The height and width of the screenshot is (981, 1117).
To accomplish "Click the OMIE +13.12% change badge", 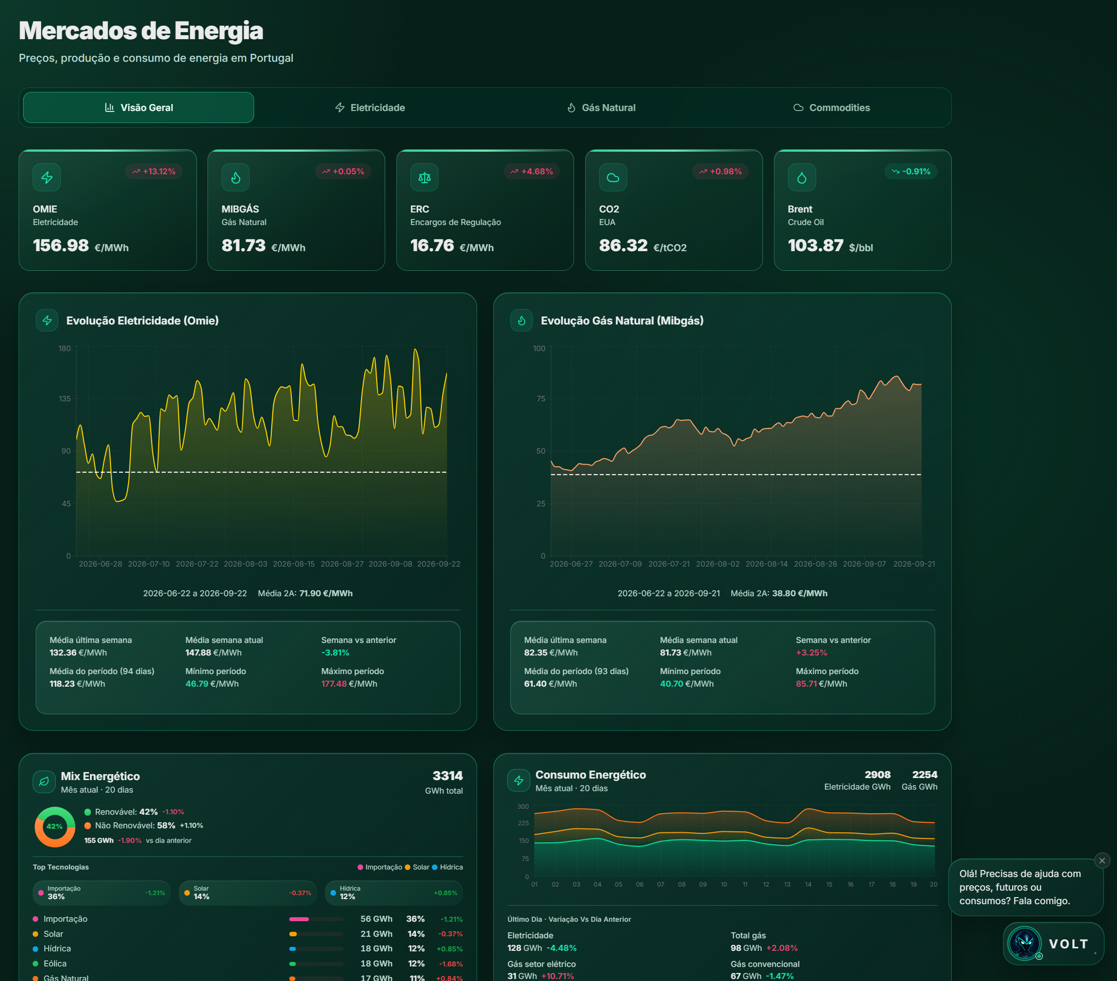I will [x=154, y=172].
